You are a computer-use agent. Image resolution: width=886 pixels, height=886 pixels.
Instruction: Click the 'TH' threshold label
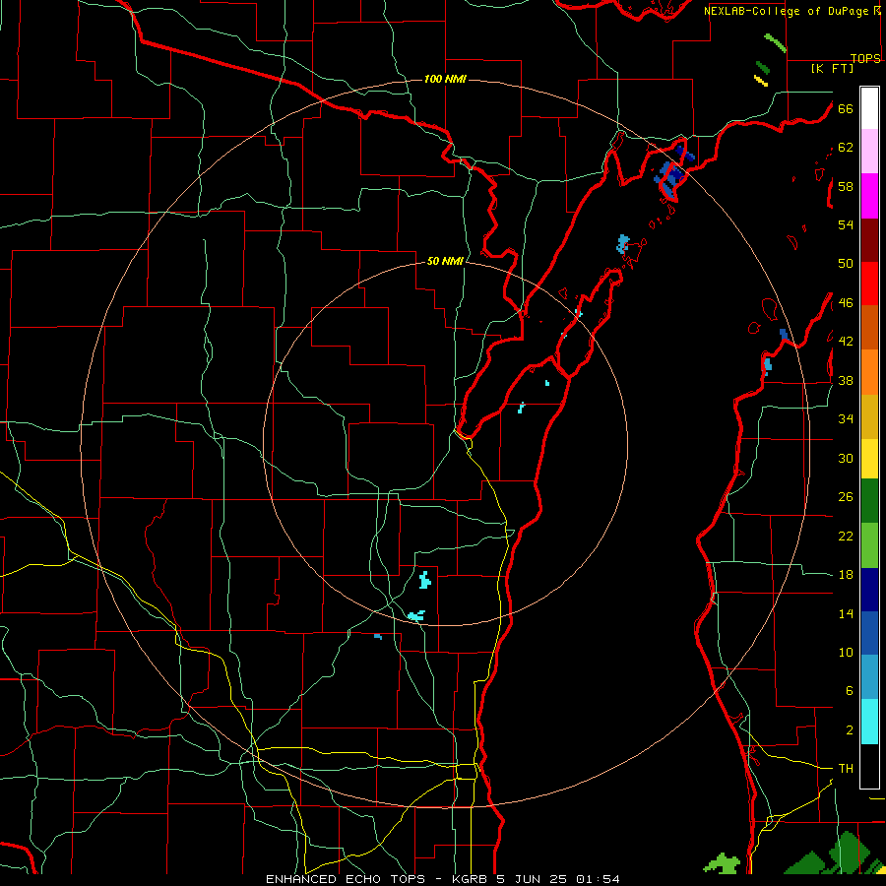pos(846,768)
